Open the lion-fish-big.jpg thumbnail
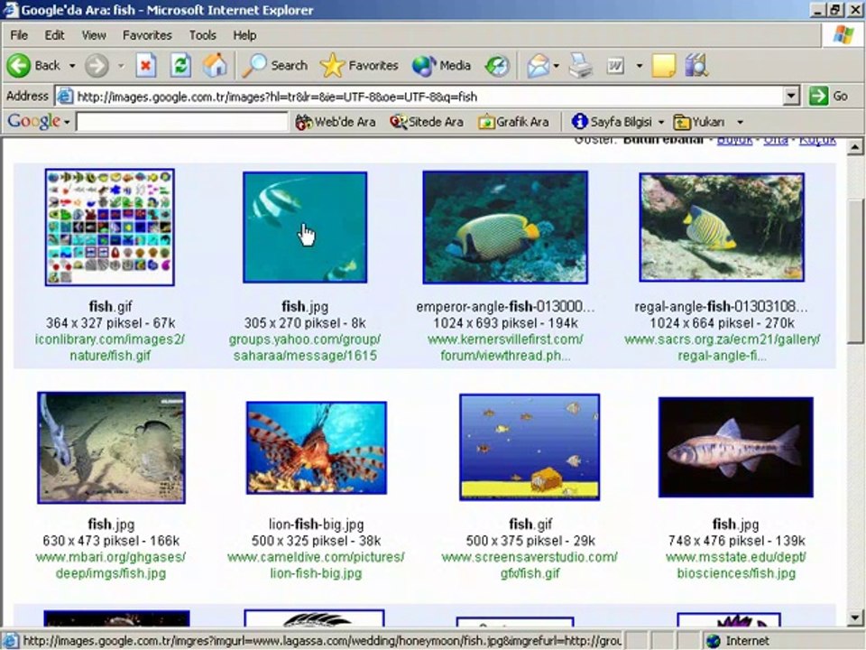The image size is (866, 650). coord(317,448)
